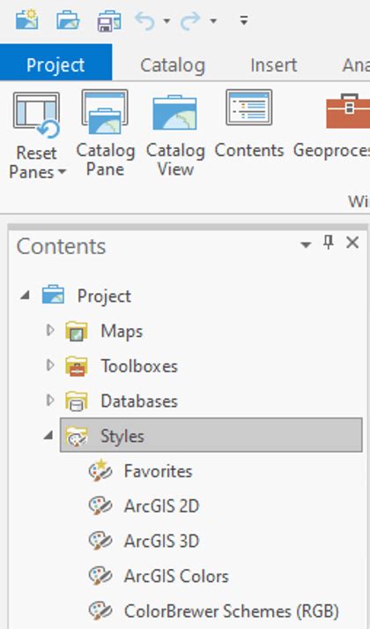The height and width of the screenshot is (629, 370).
Task: Collapse the Styles folder
Action: coord(48,435)
